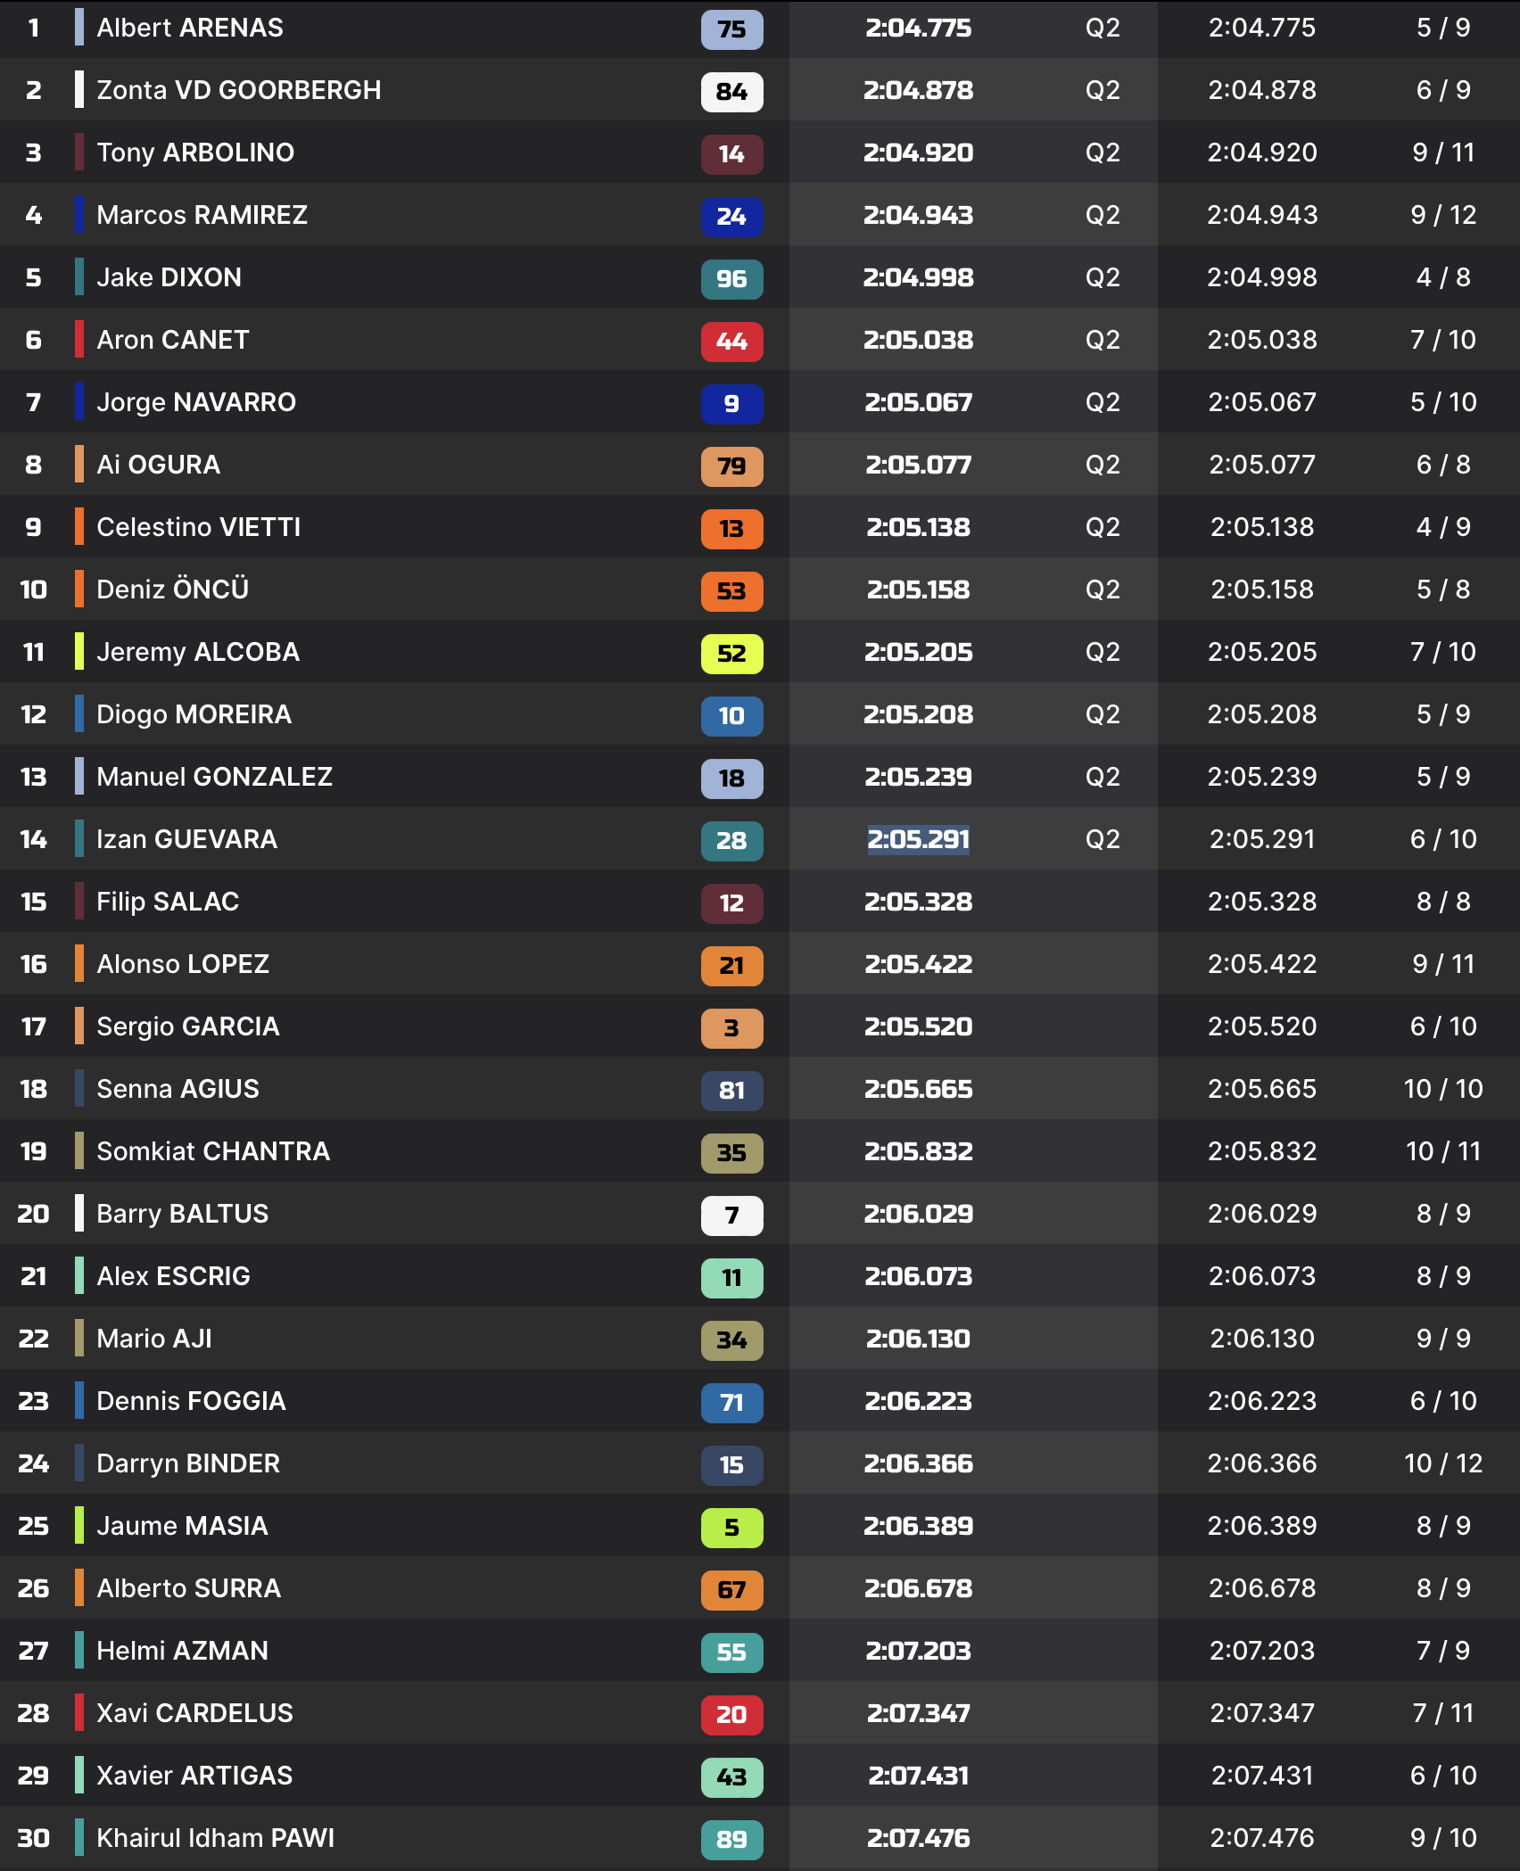
Task: Click the highlighted 2:05.291 lap time
Action: pos(918,839)
